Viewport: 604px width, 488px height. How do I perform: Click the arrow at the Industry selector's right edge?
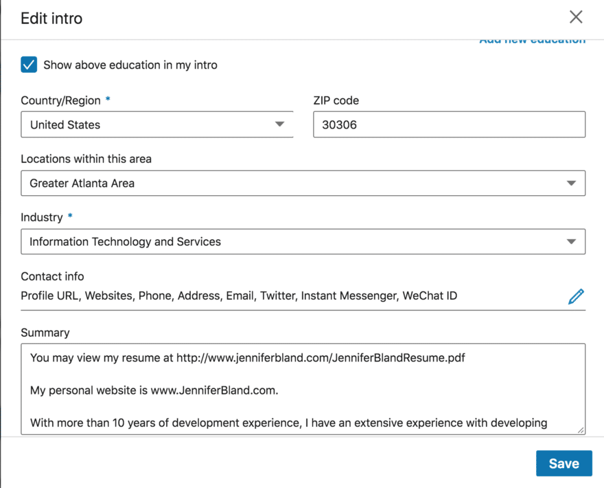coord(571,242)
